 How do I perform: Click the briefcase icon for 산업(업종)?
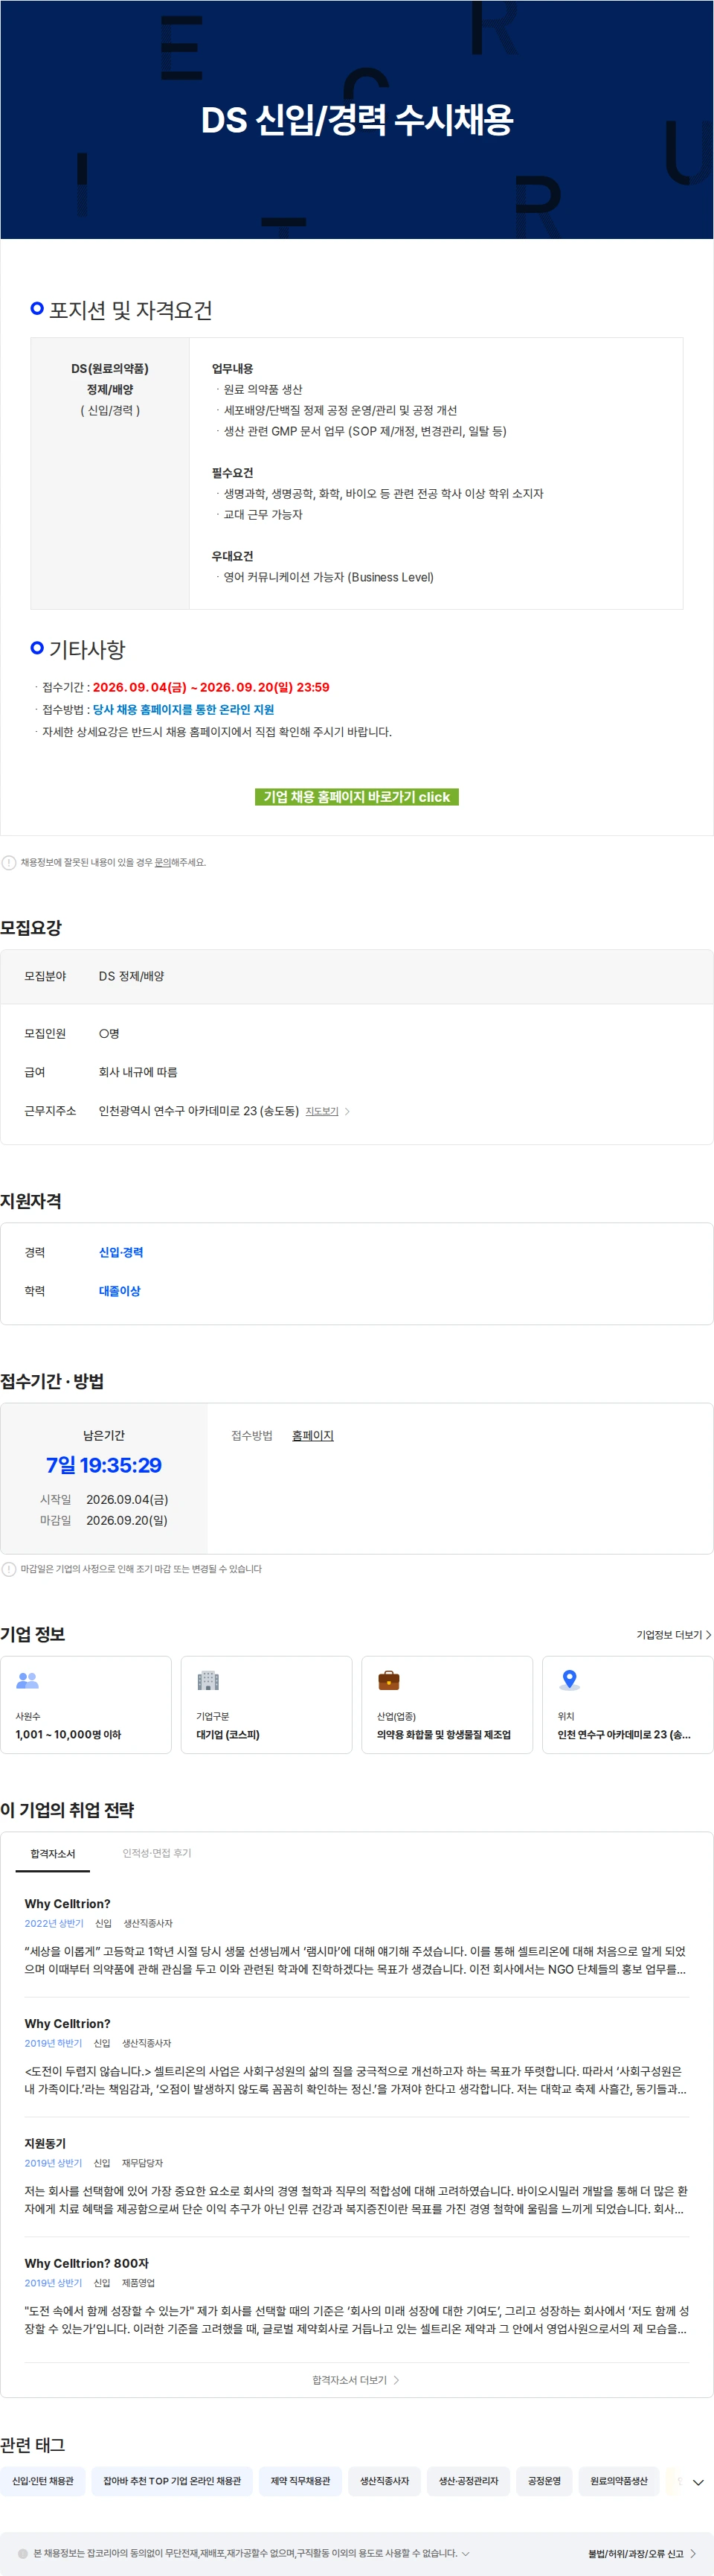pos(388,1680)
